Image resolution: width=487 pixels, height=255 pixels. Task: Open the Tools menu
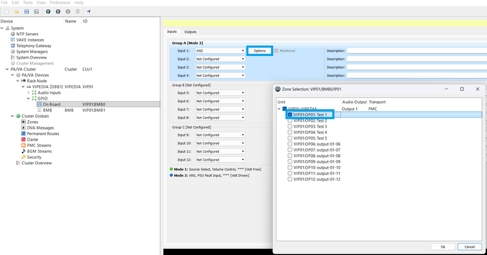[27, 2]
